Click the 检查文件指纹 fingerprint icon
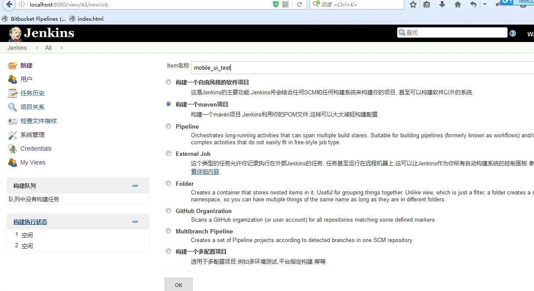 point(13,121)
